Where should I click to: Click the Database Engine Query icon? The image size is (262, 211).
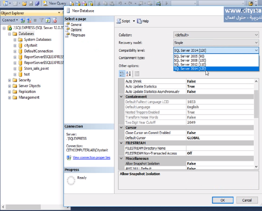[72, 3]
